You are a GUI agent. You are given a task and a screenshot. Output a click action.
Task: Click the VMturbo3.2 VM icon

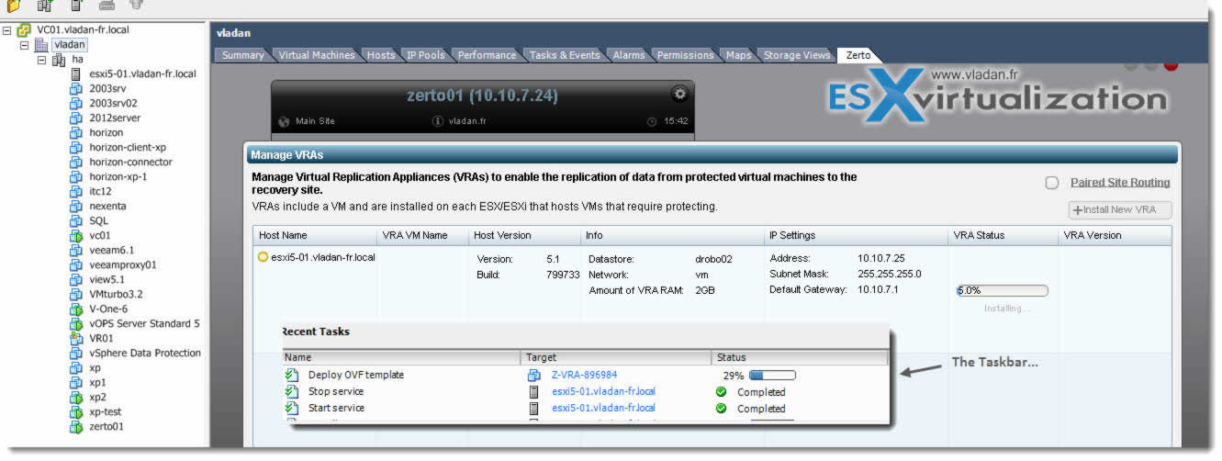[x=76, y=295]
